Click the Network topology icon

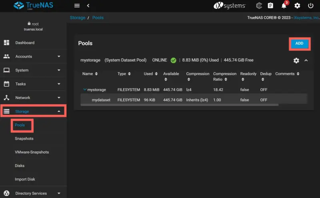6,97
